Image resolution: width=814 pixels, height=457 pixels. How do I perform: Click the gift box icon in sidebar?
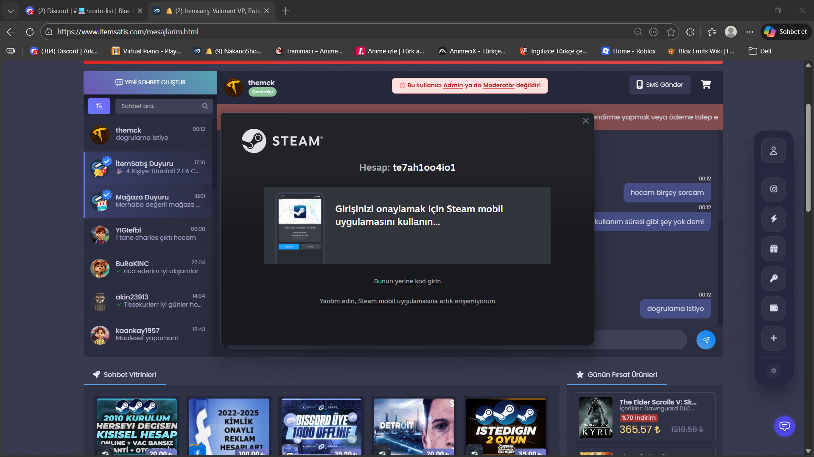coord(774,249)
